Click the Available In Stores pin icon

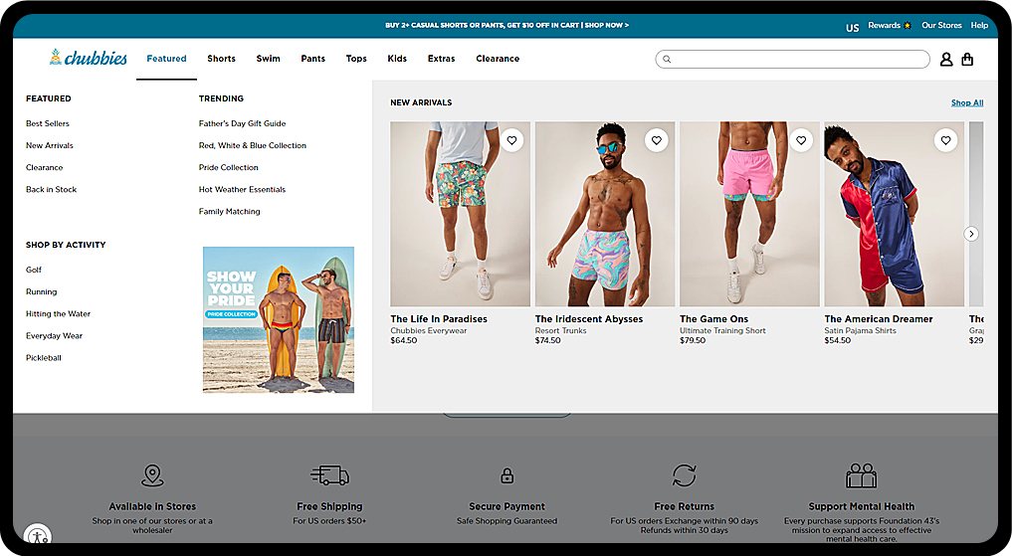(x=152, y=475)
